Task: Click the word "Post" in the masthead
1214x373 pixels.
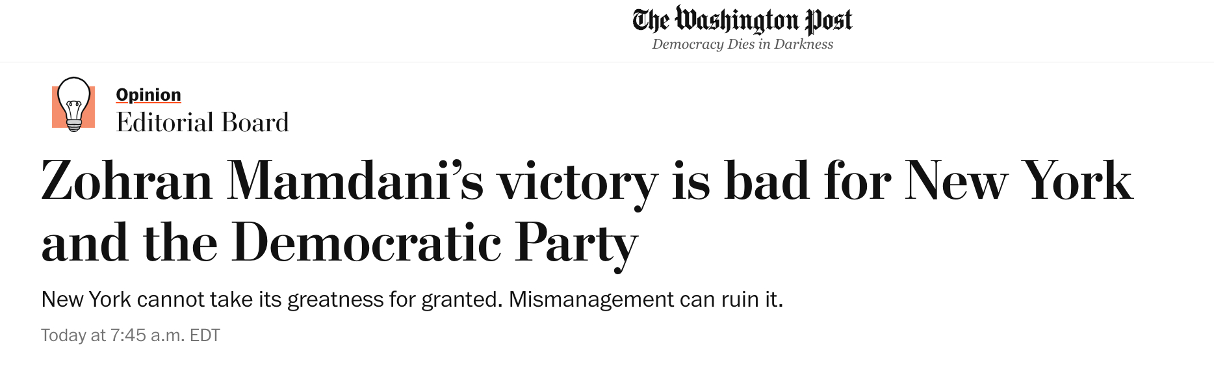Action: coord(829,21)
